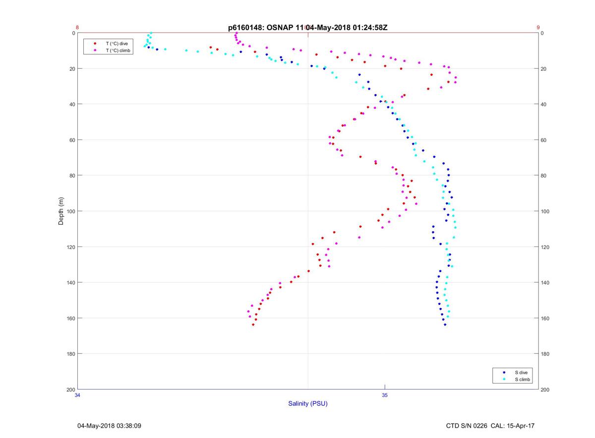Click the left depth axis label 80
Screen dimensions: 595x438
click(x=72, y=176)
